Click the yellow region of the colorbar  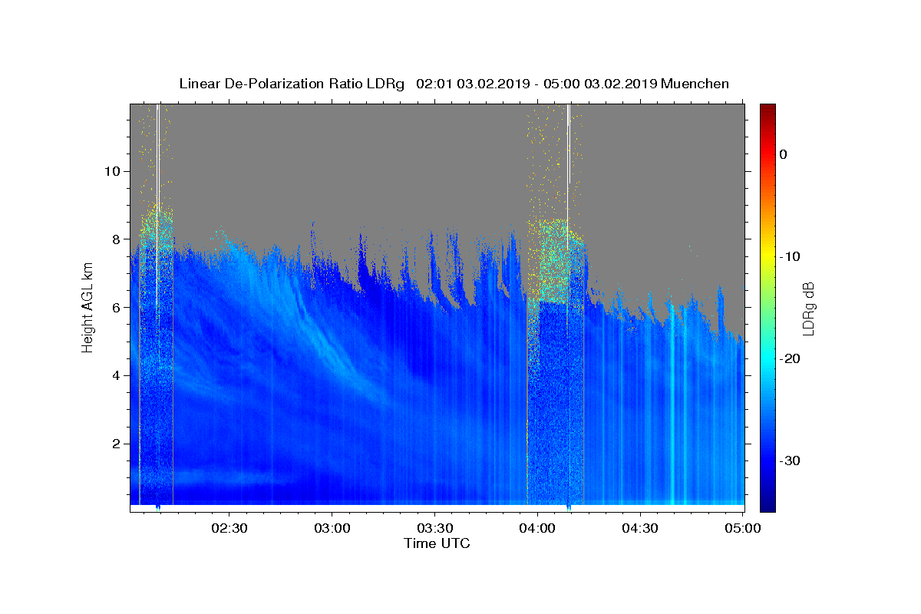pos(767,253)
